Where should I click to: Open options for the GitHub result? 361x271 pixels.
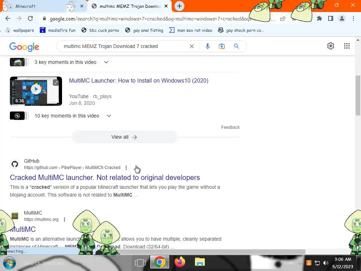tap(126, 168)
